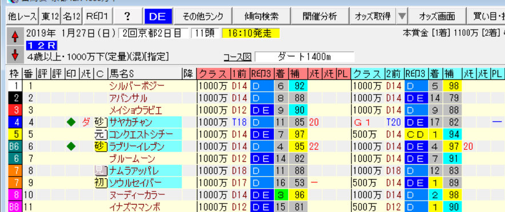Viewport: 505px width, 212px height.
Task: Click the first pink クラス column header
Action: [x=214, y=74]
